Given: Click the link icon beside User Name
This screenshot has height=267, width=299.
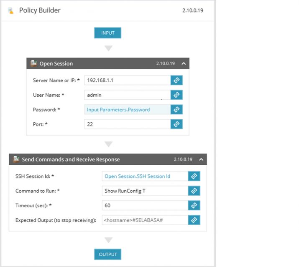Looking at the screenshot, I should pos(176,95).
